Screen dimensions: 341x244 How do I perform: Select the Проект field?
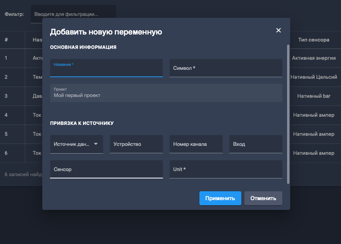click(166, 93)
